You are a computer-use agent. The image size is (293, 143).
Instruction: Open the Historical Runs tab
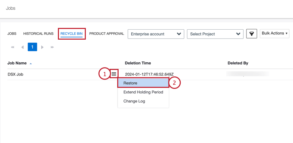[38, 34]
